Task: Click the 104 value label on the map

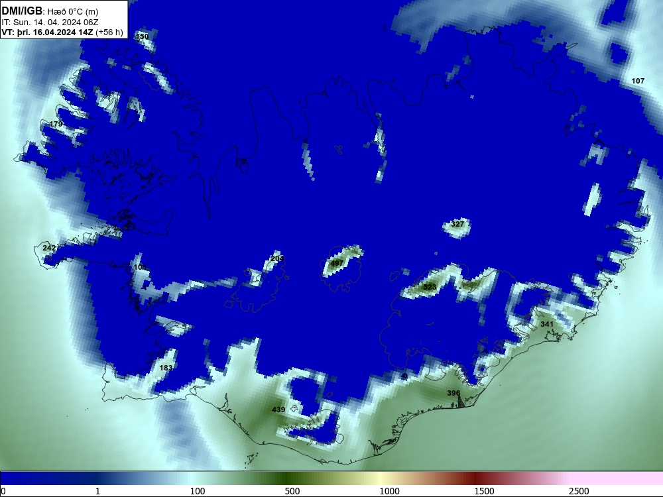Action: (x=140, y=268)
